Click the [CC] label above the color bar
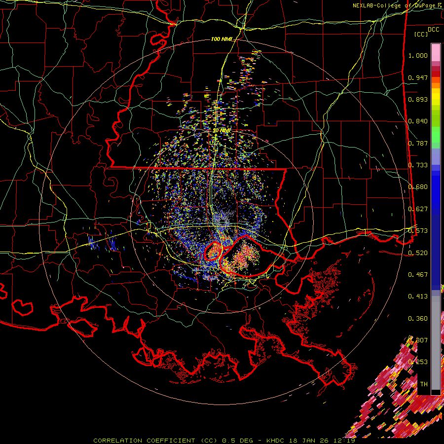This screenshot has height=444, width=444. [421, 34]
